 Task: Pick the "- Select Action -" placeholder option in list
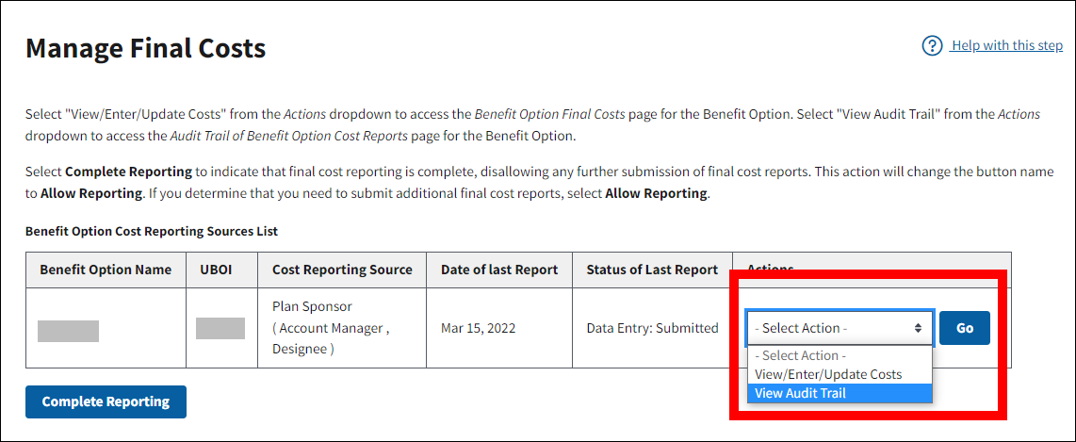[801, 355]
